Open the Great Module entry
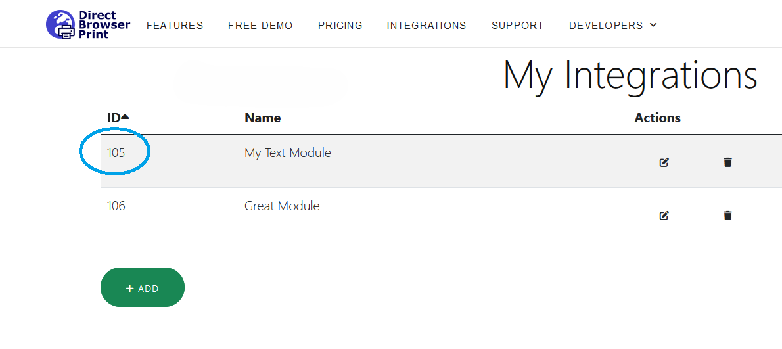 [x=282, y=206]
